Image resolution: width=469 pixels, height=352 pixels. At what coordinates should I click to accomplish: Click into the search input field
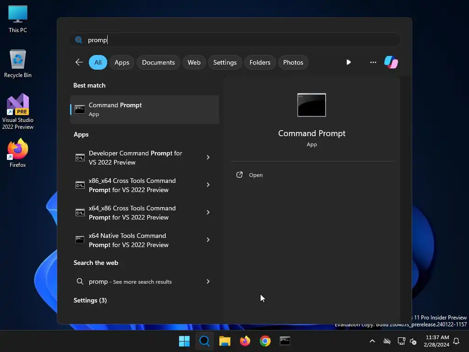(x=234, y=40)
